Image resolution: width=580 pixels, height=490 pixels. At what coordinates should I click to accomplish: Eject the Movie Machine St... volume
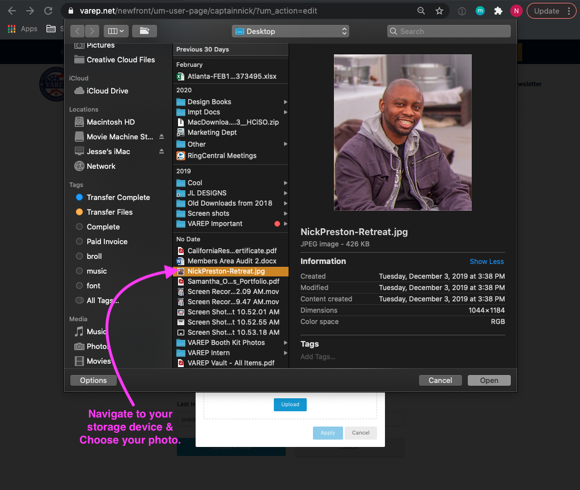(x=161, y=137)
